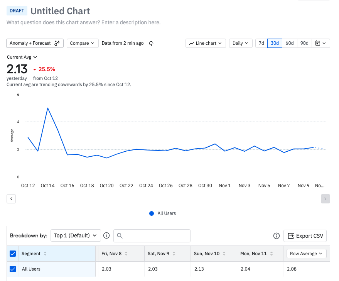
Task: Open the Anomaly + Forecast options
Action: tap(35, 43)
